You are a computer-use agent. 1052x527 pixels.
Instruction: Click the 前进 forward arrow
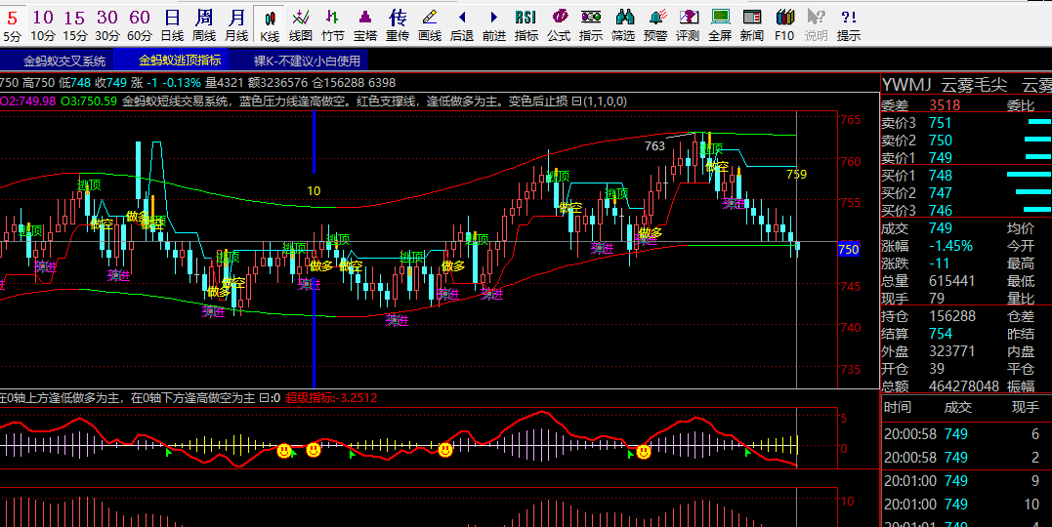pos(494,24)
